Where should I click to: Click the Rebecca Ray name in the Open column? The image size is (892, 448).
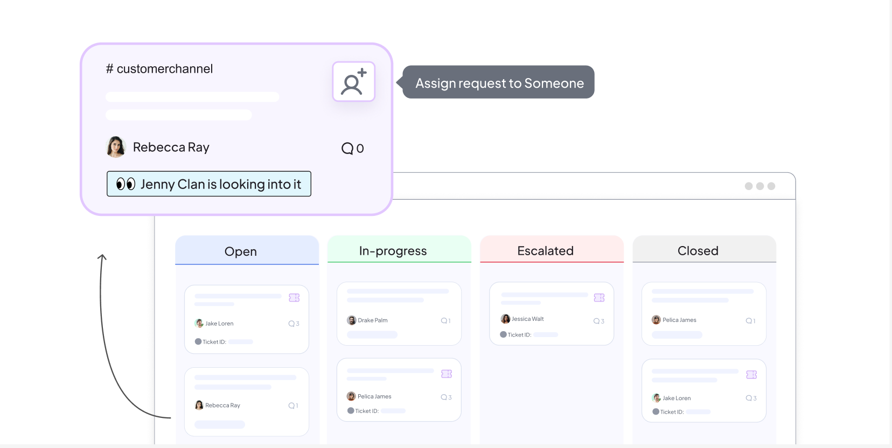[222, 405]
